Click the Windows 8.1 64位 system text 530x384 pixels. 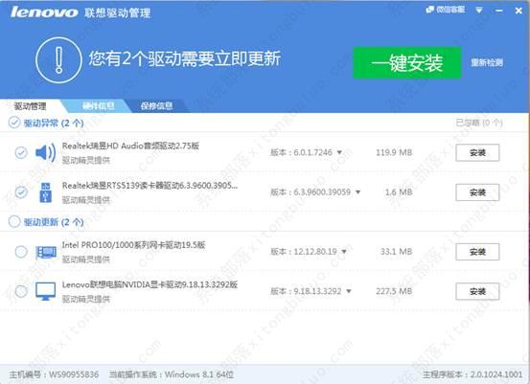click(199, 374)
